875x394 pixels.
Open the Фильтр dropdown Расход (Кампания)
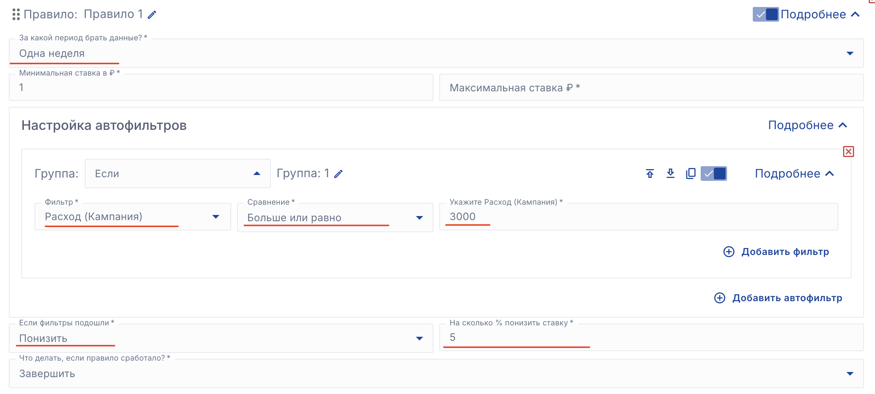(x=132, y=217)
